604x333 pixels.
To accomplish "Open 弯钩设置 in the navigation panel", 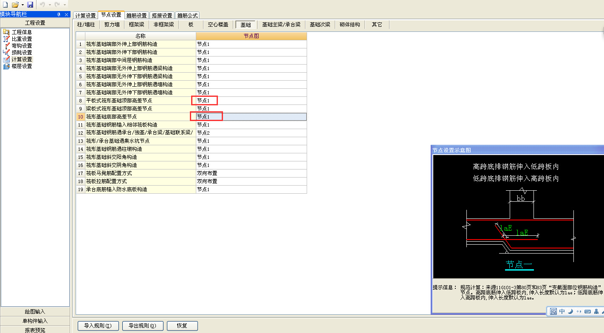I will (x=22, y=45).
